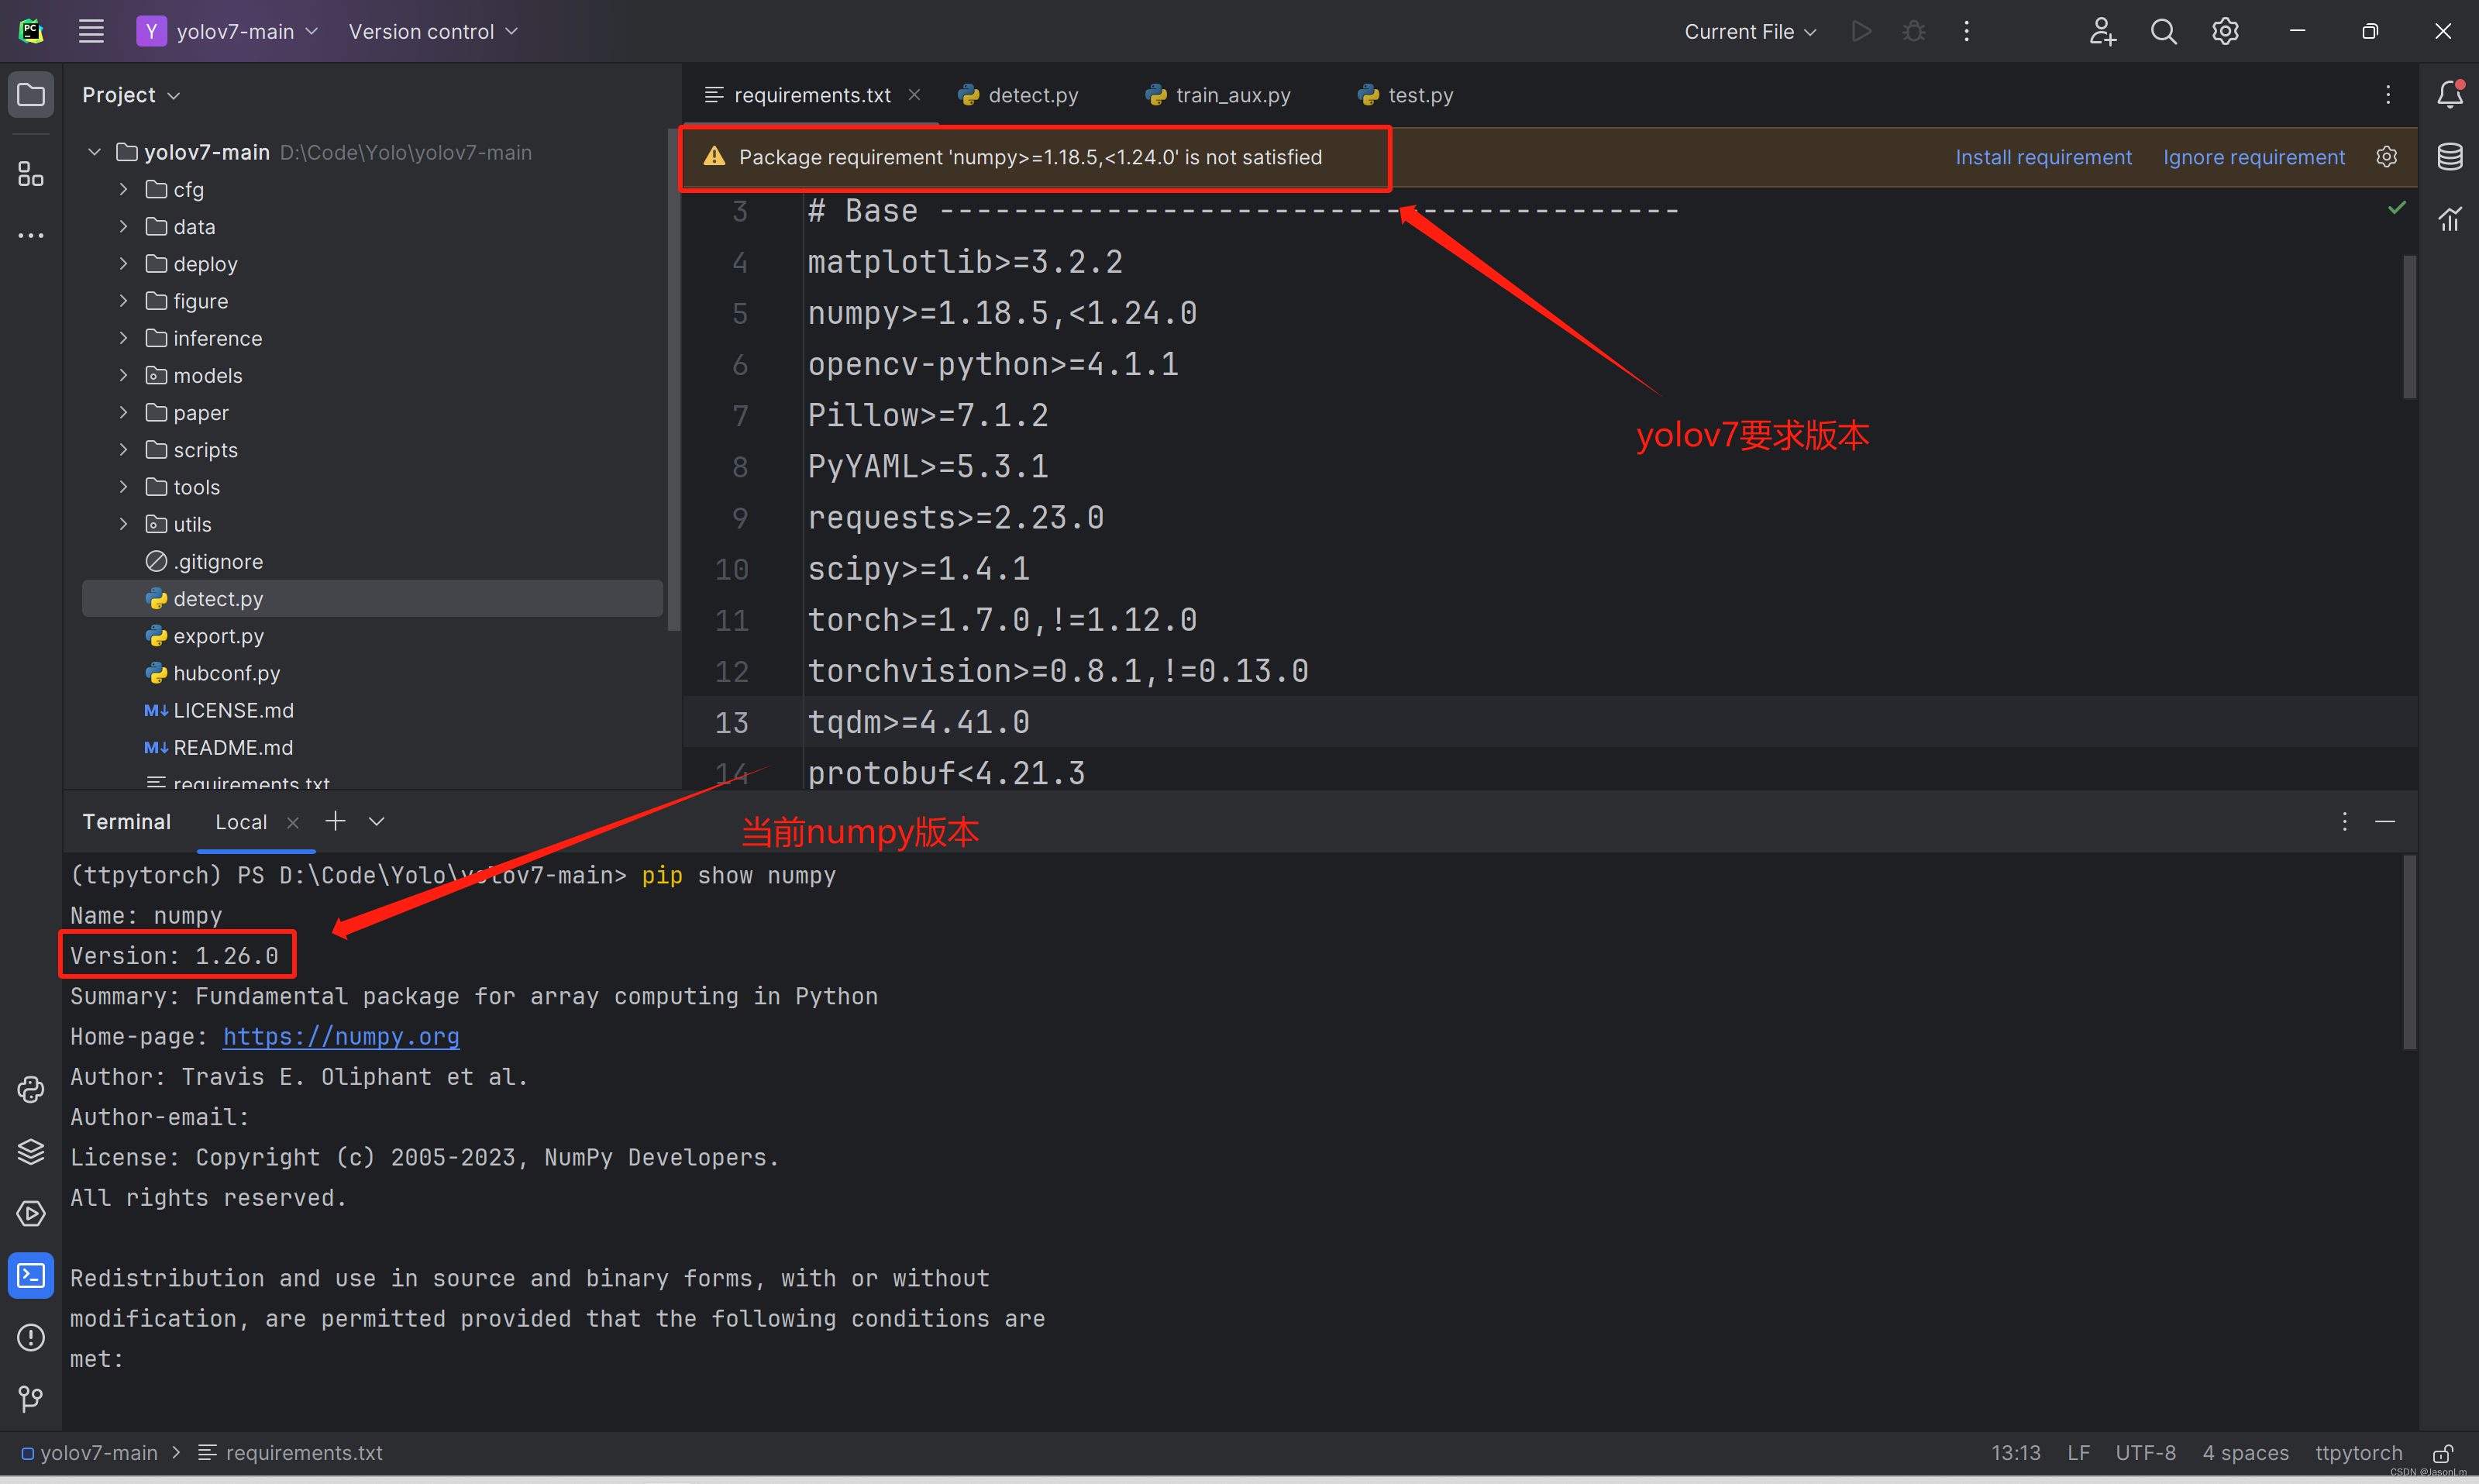
Task: Open 4 spaces indentation settings
Action: [x=2245, y=1453]
